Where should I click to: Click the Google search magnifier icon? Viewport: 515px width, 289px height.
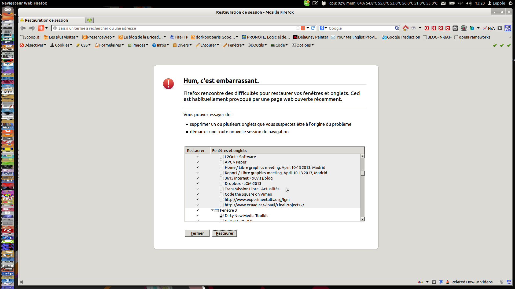tap(397, 28)
